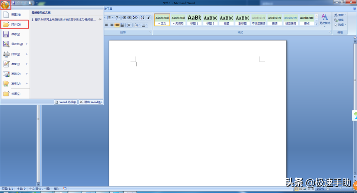Image resolution: width=357 pixels, height=193 pixels.
Task: Click the sort (A-Z) paragraph icon
Action: [x=143, y=17]
